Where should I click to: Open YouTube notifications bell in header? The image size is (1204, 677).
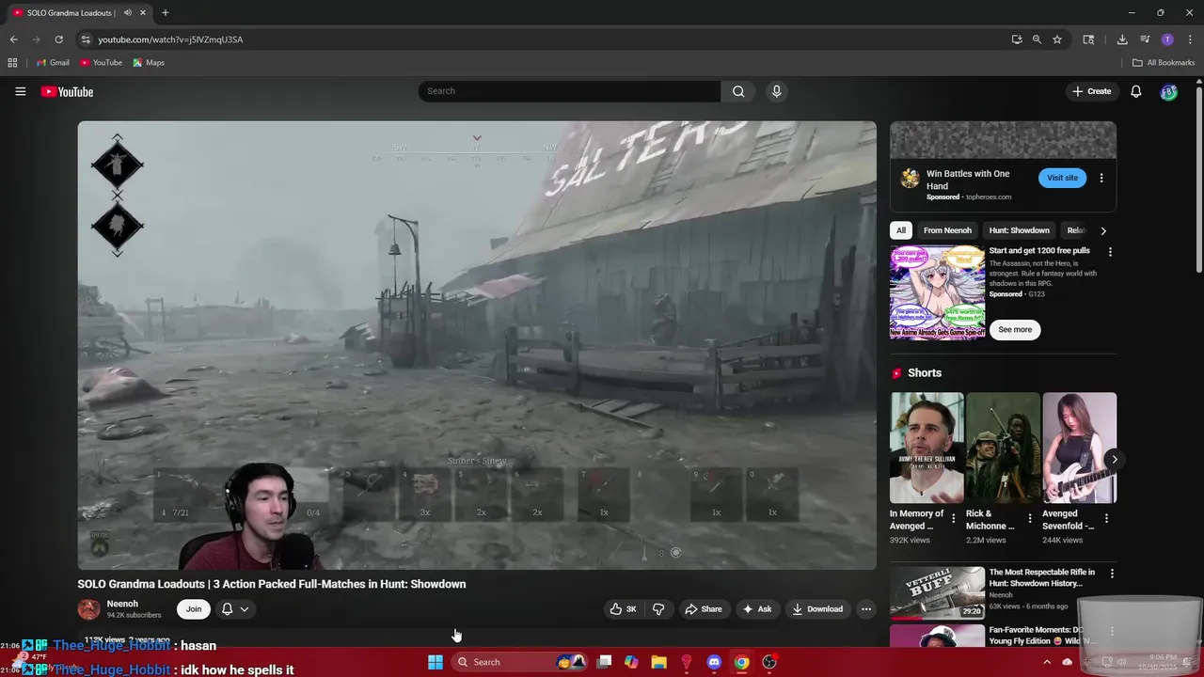click(1136, 91)
